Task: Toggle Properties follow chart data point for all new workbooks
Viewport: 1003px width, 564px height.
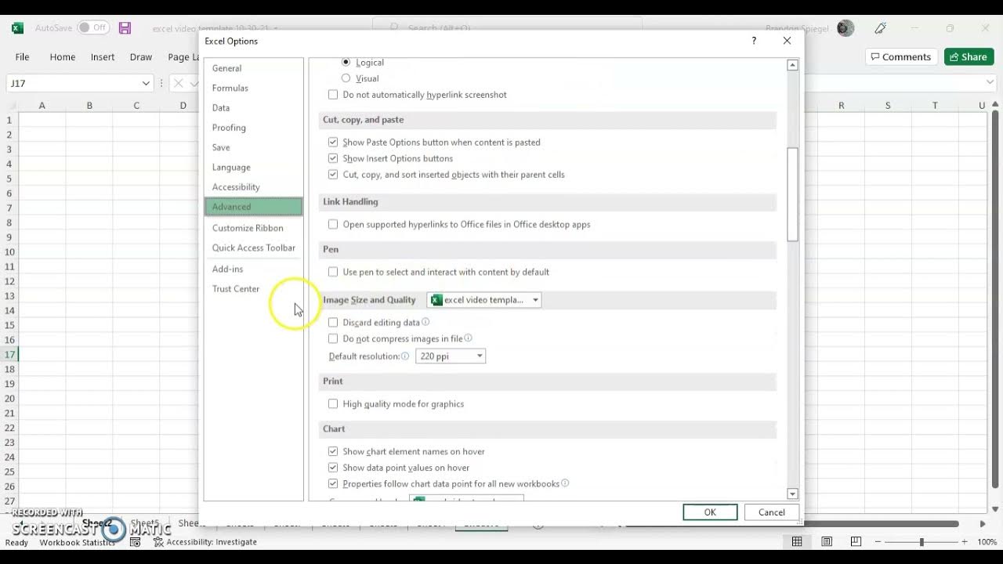Action: tap(333, 484)
